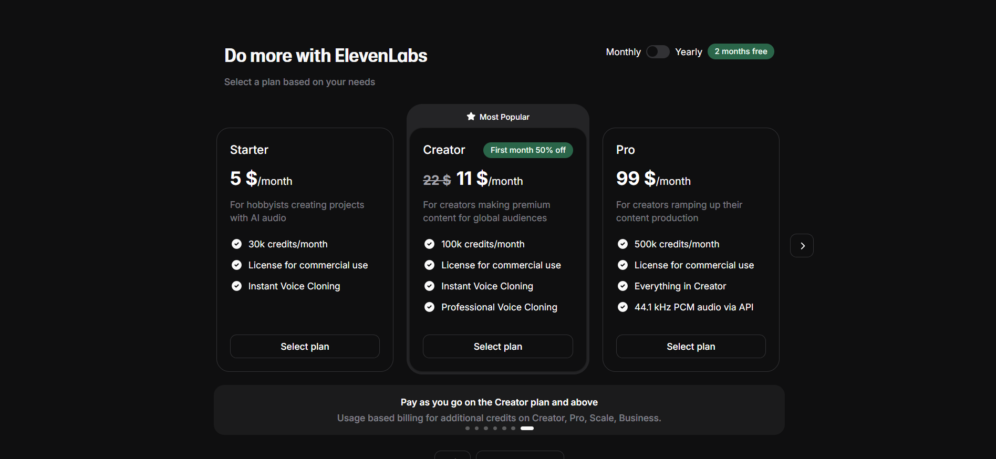Click For hobbyists creating projects description

coord(297,211)
